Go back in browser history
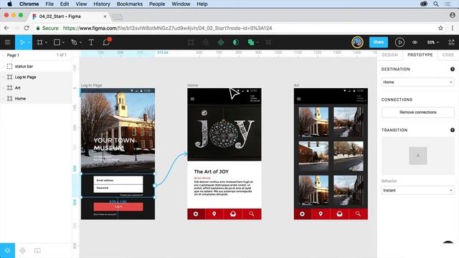459x258 pixels. click(x=6, y=28)
